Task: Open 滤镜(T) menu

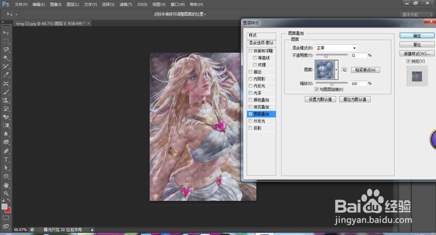Action: tap(126, 4)
